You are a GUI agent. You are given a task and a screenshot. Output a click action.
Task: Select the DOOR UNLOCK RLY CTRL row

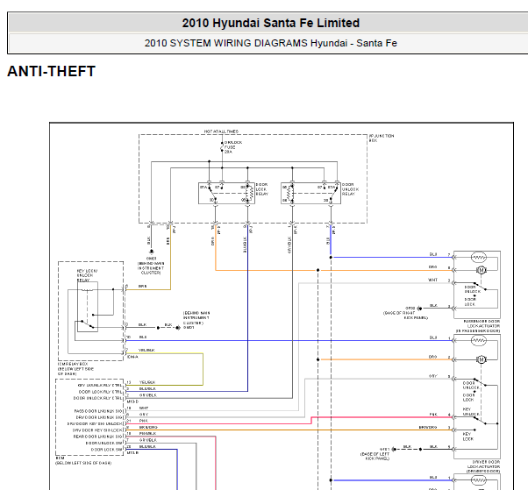pyautogui.click(x=98, y=398)
